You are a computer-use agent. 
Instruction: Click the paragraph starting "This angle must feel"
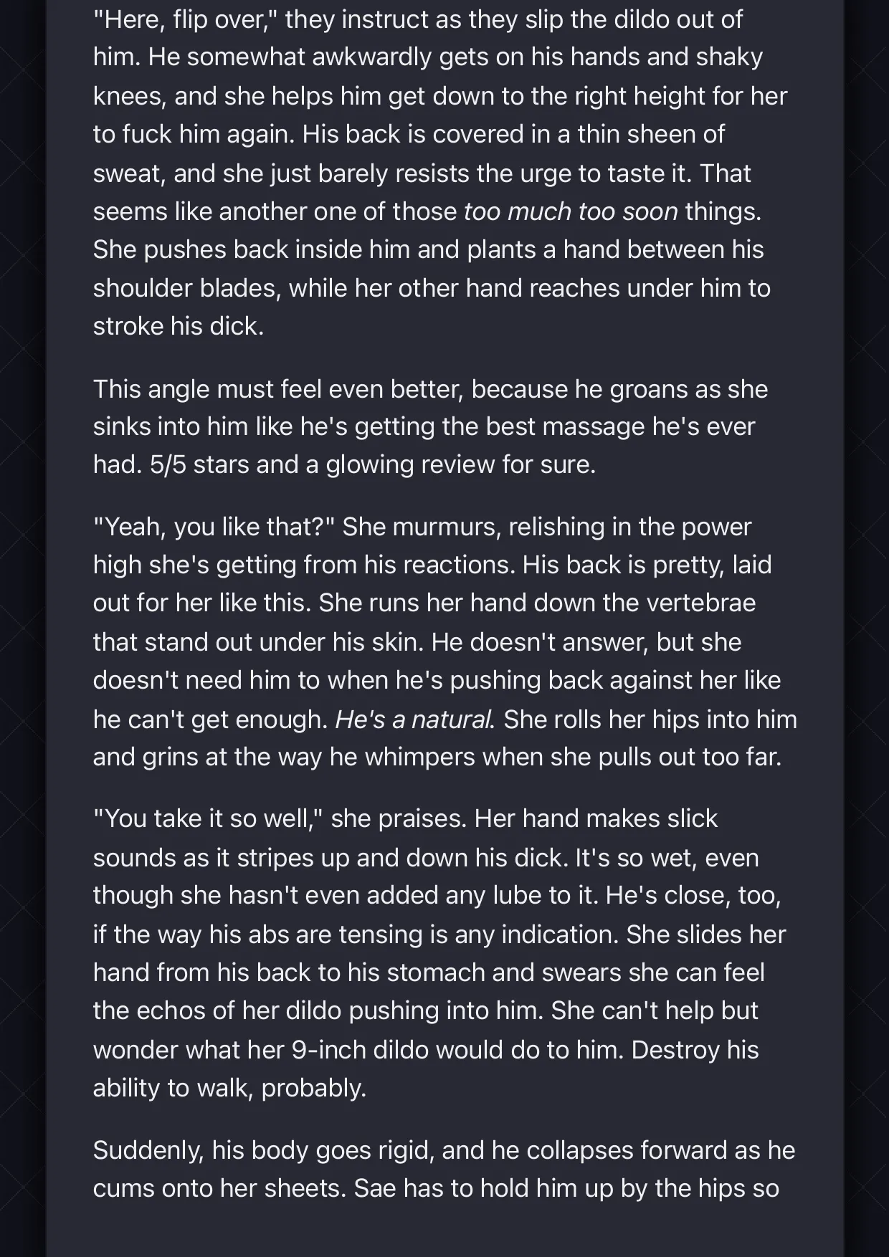430,426
